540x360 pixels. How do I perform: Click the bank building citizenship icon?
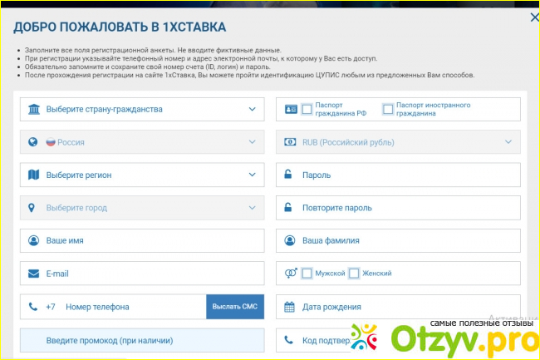click(x=33, y=109)
